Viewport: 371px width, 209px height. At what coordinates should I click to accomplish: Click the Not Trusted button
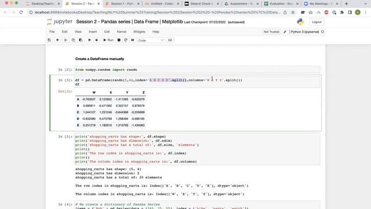271,32
